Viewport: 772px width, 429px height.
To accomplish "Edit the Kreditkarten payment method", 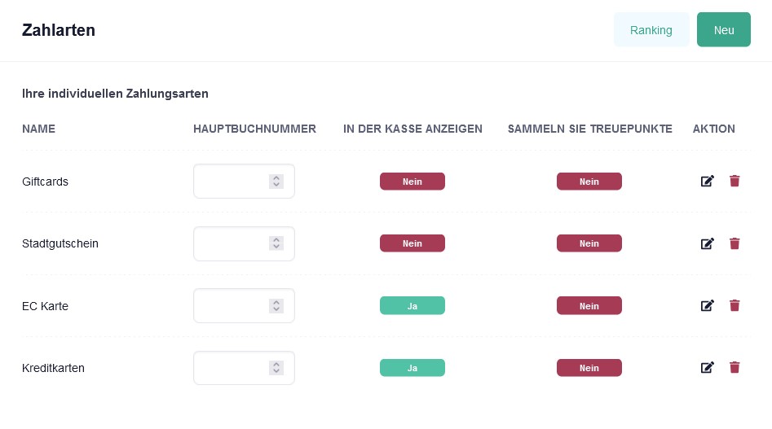I will (707, 368).
